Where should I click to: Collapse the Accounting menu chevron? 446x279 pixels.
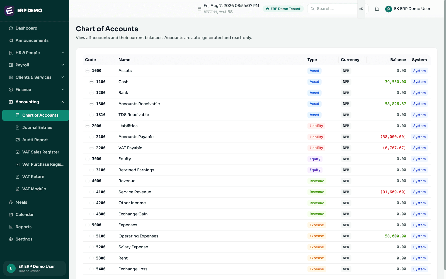[63, 102]
